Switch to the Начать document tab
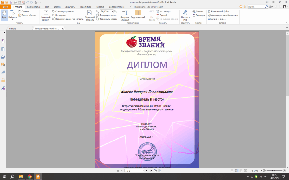 pos(19,28)
